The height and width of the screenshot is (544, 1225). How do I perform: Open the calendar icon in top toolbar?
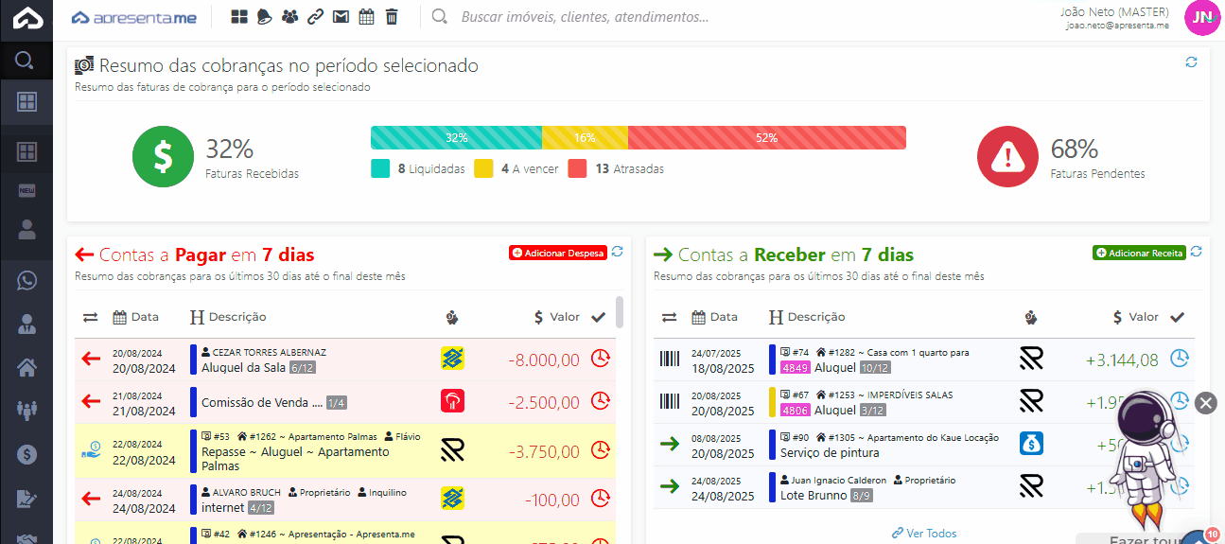tap(366, 16)
